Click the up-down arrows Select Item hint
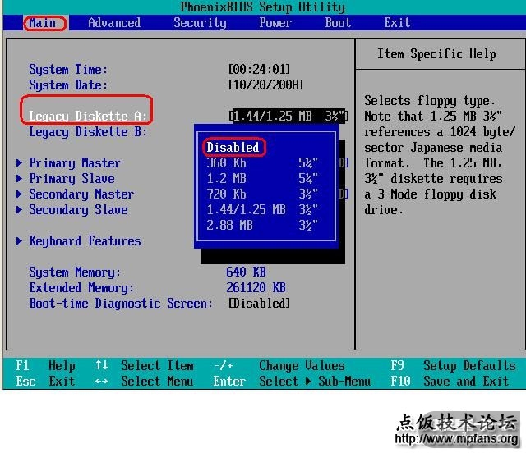 tap(145, 365)
